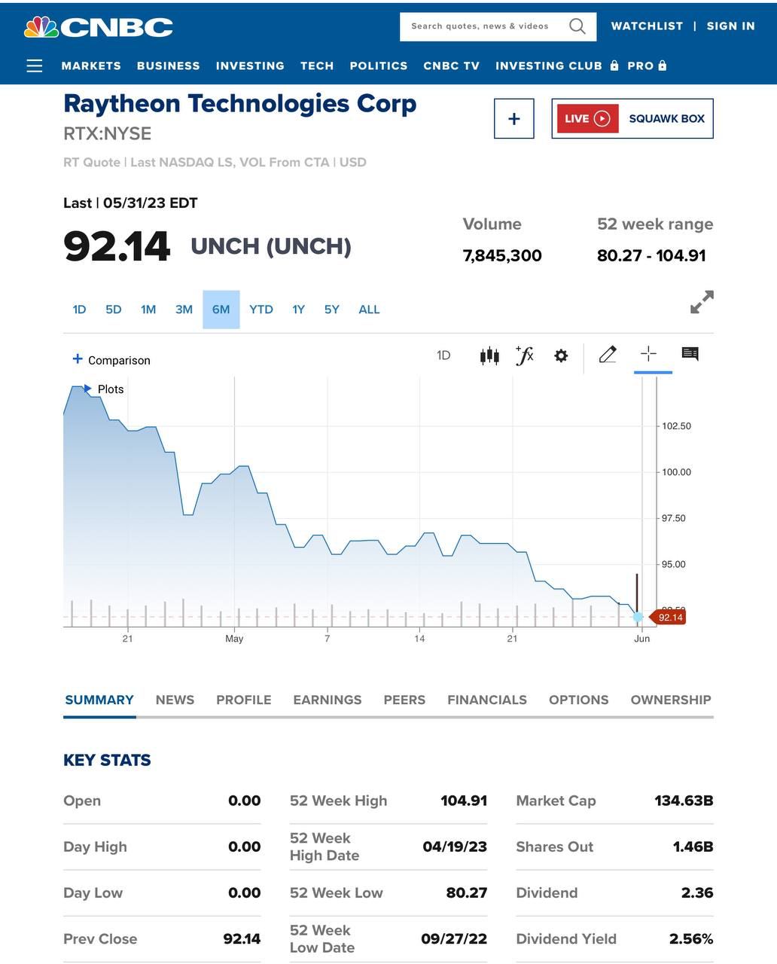
Task: Click the volume value 7,845,300
Action: point(502,255)
